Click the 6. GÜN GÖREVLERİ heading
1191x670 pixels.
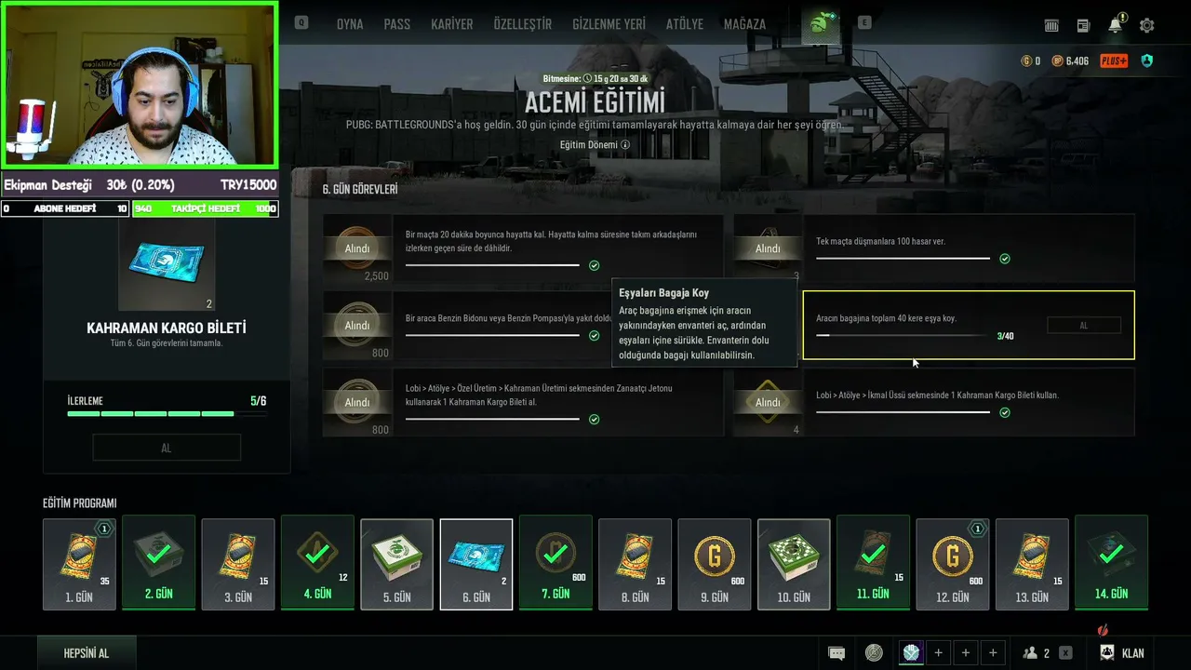360,189
